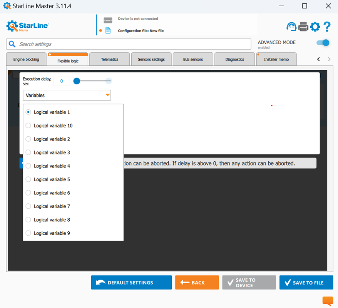Image resolution: width=338 pixels, height=308 pixels.
Task: Open the Installer memo tab
Action: 276,59
